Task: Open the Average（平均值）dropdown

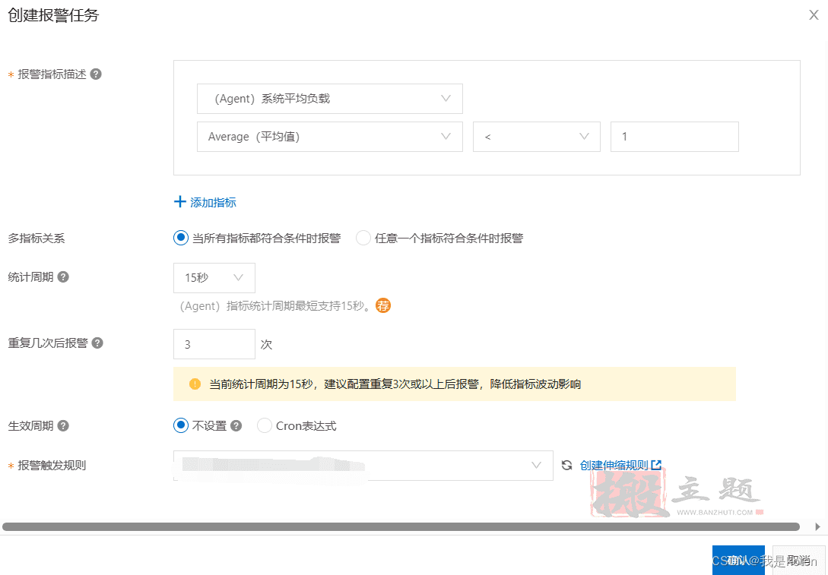Action: 329,137
